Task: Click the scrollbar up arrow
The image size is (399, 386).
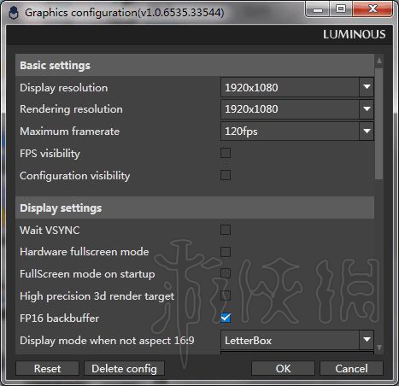Action: (x=379, y=61)
